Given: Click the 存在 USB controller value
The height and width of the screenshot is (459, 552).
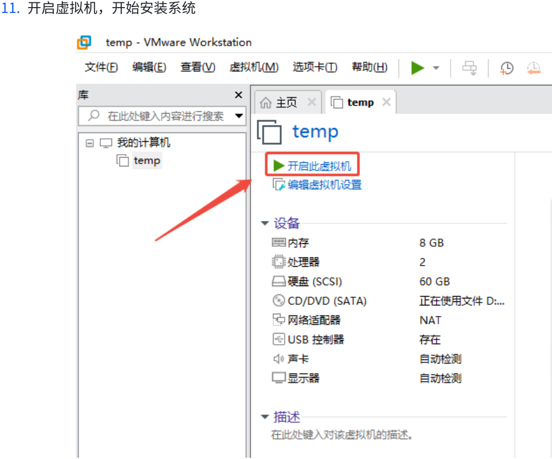Looking at the screenshot, I should point(430,339).
